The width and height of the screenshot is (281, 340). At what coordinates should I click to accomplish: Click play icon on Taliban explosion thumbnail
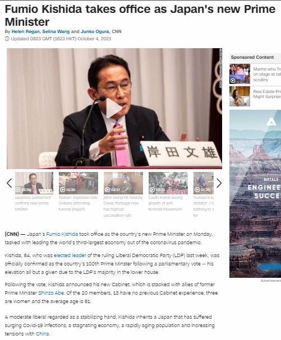[63, 189]
